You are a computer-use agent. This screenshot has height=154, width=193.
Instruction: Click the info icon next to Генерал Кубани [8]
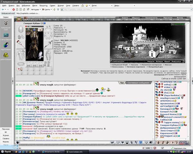coord(45,23)
